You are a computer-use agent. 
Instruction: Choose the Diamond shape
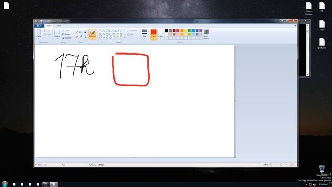click(104, 34)
